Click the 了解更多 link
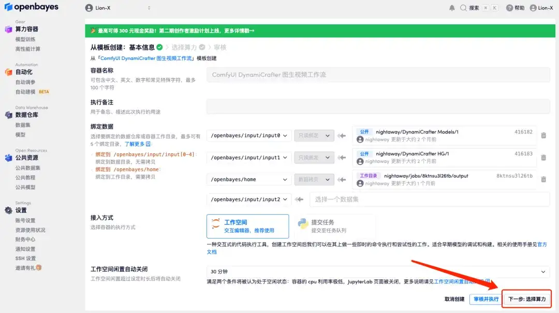The width and height of the screenshot is (559, 313). pos(137,144)
